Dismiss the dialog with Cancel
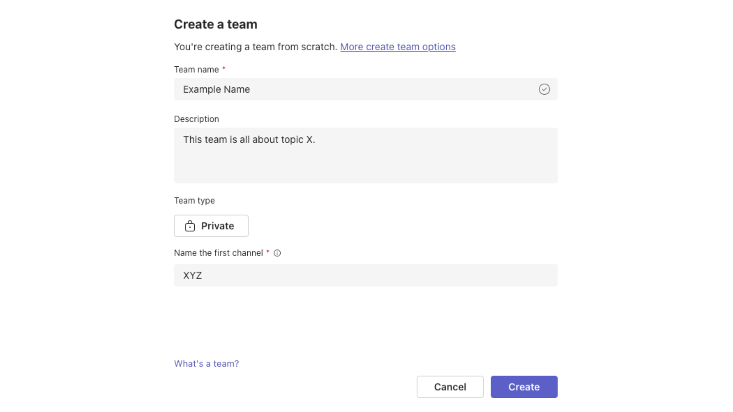Screen dimensions: 733x412 tap(450, 386)
